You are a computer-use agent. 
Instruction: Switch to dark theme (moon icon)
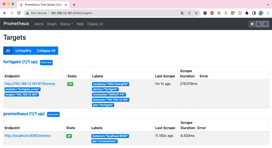(259, 24)
